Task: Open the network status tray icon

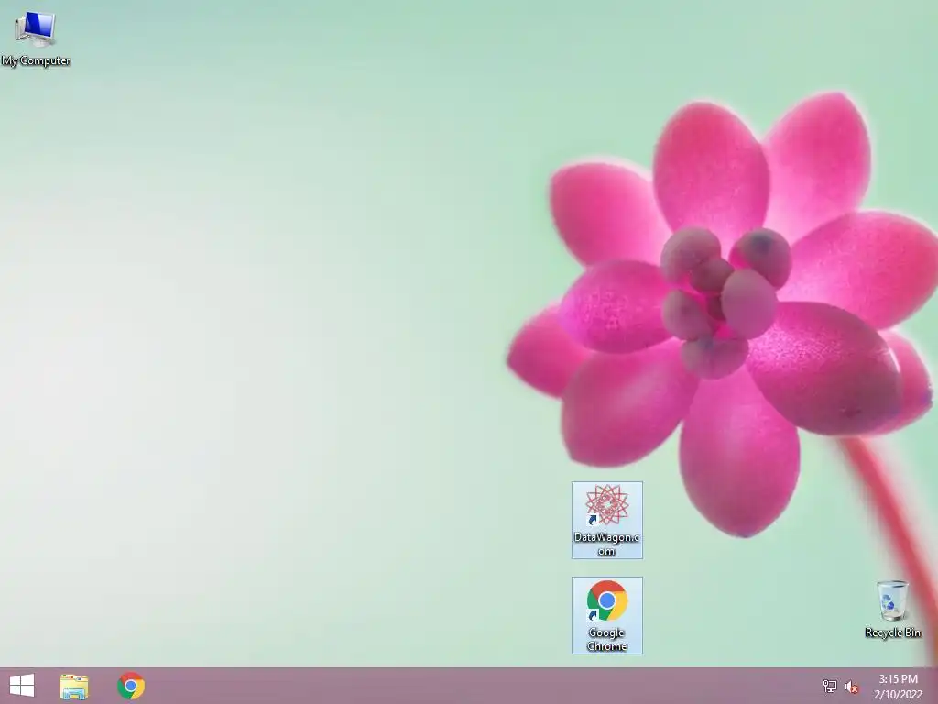Action: pos(829,686)
